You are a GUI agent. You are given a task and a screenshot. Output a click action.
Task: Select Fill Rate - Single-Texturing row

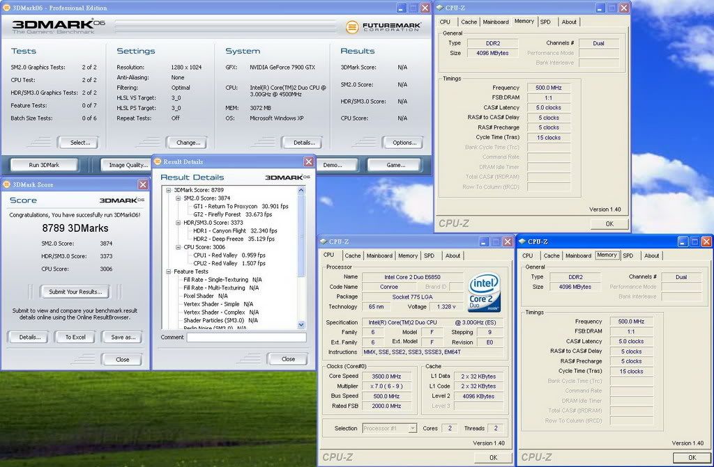(x=222, y=280)
